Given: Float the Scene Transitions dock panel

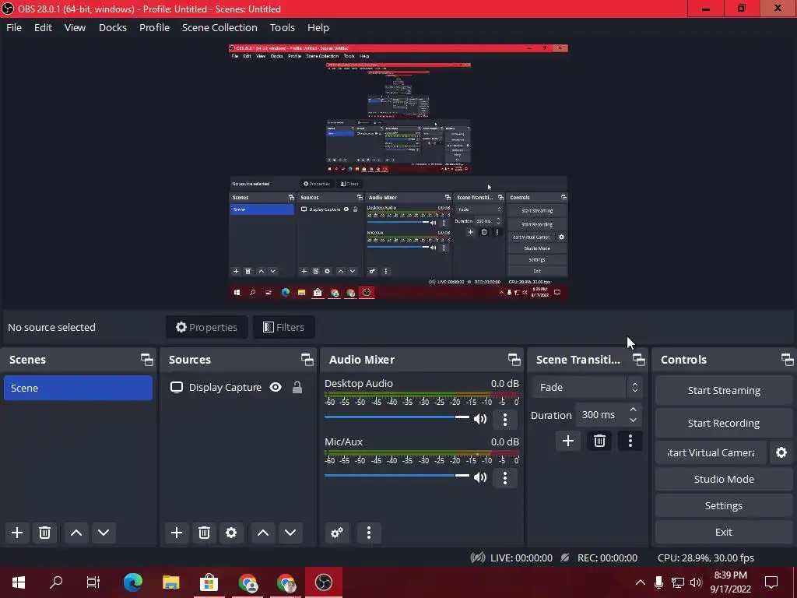Looking at the screenshot, I should pos(639,360).
